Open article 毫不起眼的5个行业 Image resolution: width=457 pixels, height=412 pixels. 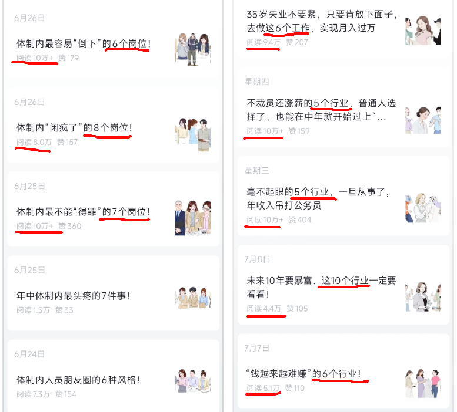click(318, 198)
